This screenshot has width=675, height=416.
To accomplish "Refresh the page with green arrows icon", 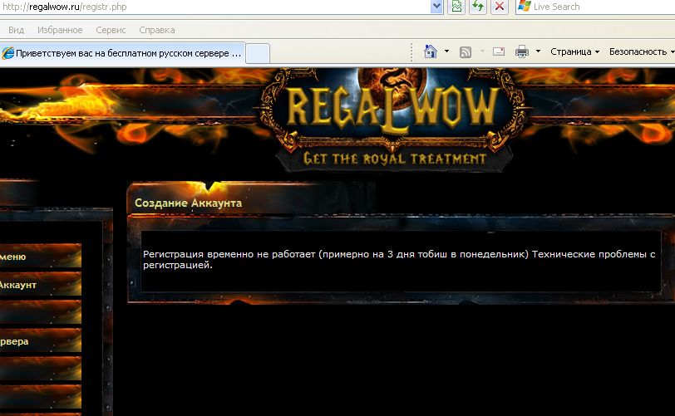I will pos(478,7).
